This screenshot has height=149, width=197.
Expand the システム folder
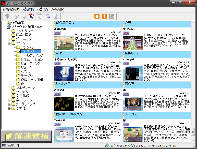pos(9,92)
